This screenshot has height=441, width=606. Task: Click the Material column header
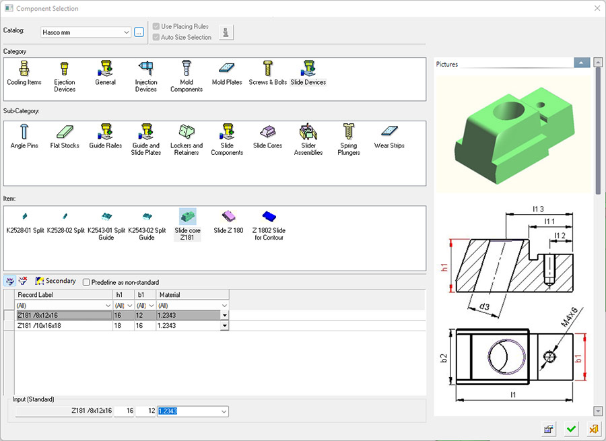coord(193,294)
